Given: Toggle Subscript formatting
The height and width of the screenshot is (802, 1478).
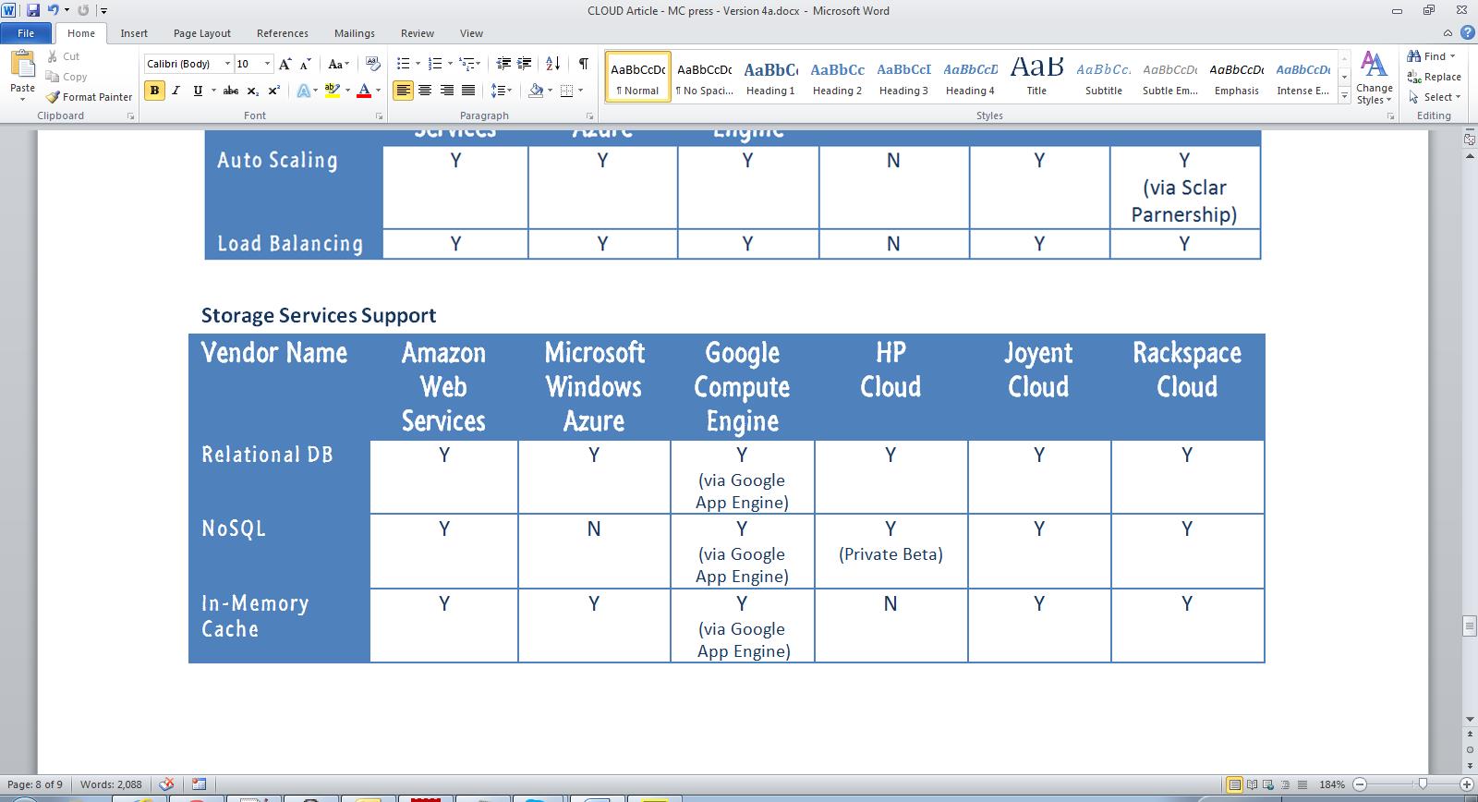Looking at the screenshot, I should point(254,91).
